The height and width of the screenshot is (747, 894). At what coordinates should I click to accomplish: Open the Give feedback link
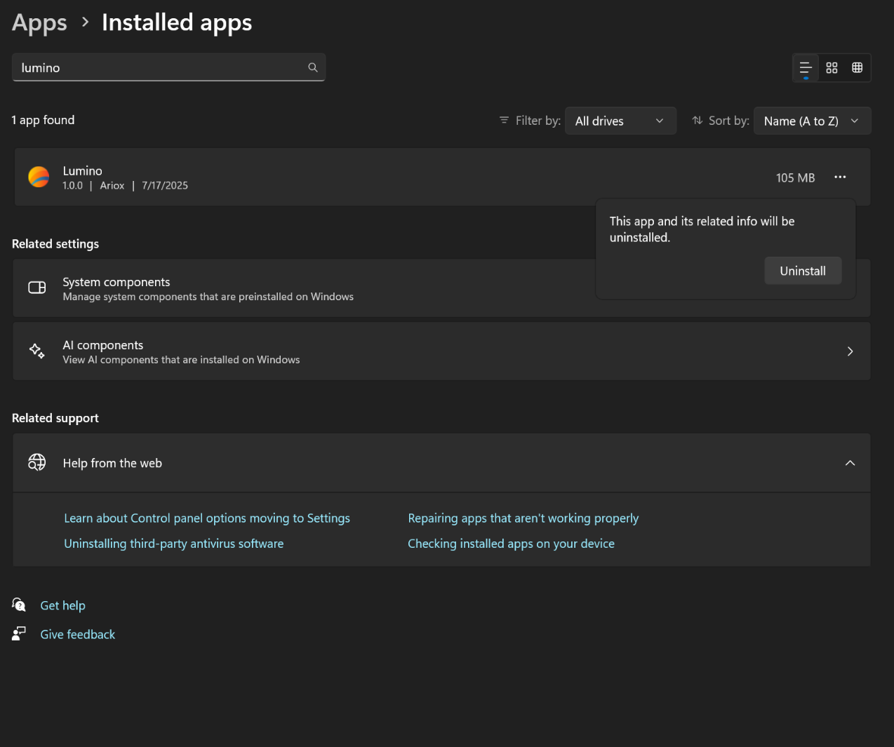pos(77,634)
